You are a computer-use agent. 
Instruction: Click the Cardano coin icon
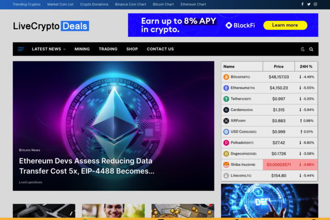[x=226, y=110]
